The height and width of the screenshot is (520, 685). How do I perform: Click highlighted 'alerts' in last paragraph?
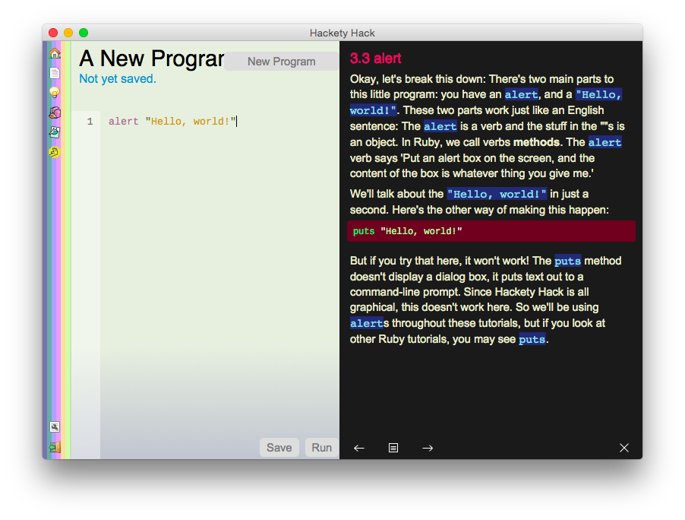370,323
